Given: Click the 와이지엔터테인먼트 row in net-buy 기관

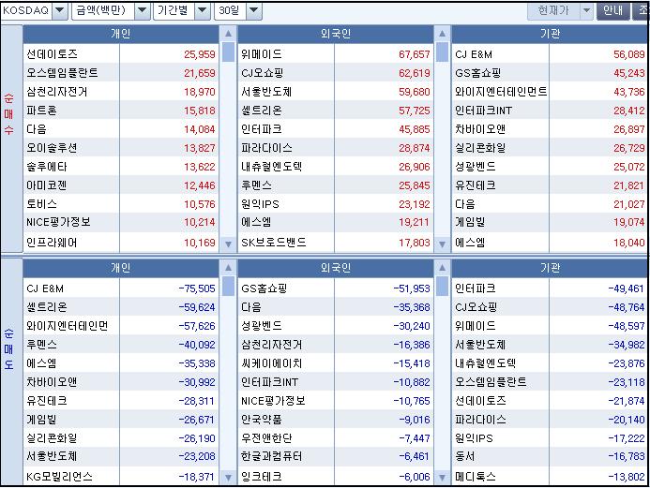Looking at the screenshot, I should click(x=550, y=92).
